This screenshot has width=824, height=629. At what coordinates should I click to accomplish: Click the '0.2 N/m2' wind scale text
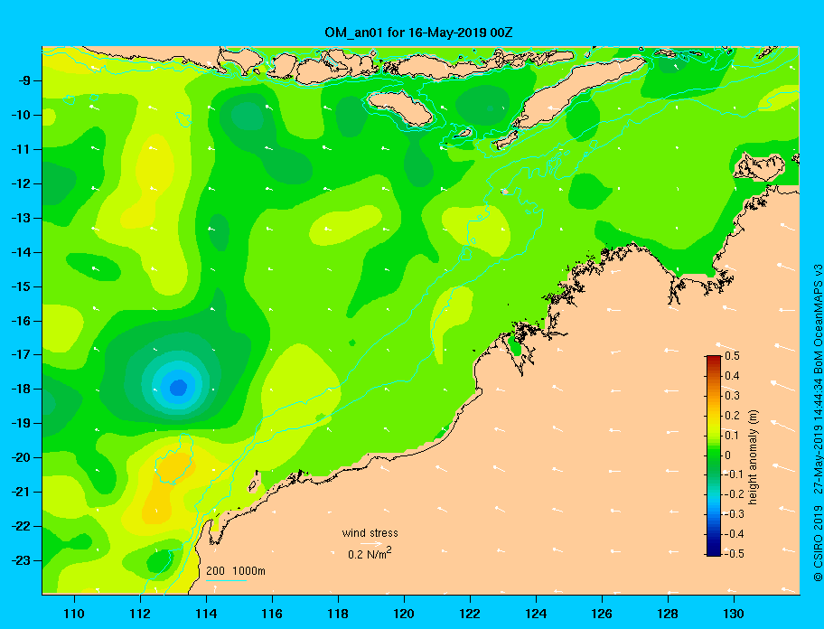(x=370, y=554)
